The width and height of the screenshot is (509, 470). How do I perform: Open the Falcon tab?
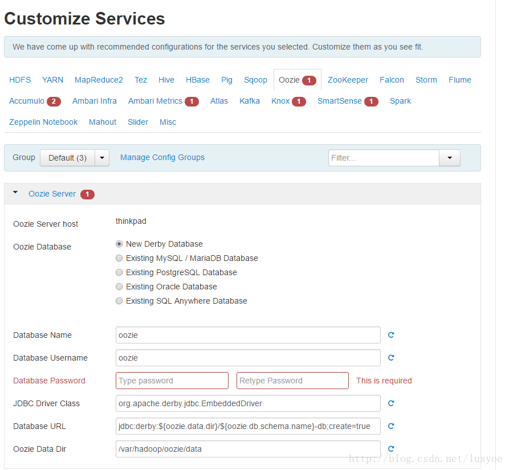(x=392, y=80)
